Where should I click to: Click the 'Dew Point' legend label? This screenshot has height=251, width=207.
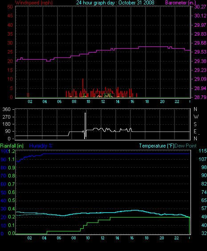pyautogui.click(x=186, y=146)
